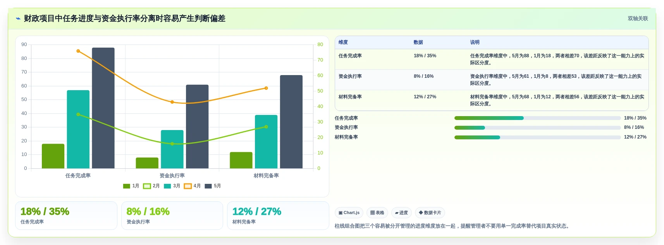Open the 12% / 27% 材料完备率 stat card
This screenshot has width=664, height=245.
click(278, 216)
